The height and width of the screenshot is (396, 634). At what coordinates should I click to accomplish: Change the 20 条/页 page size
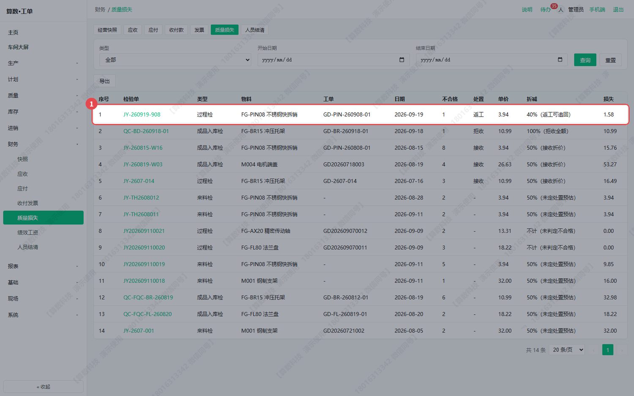coord(567,350)
